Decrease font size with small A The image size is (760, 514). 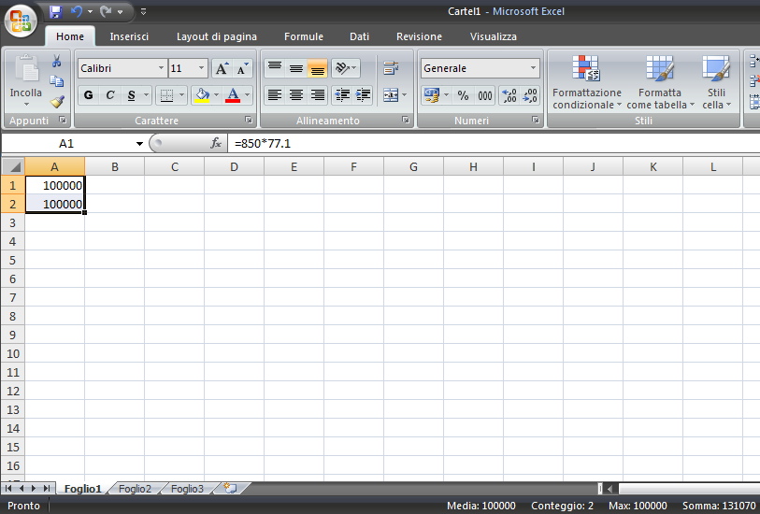[x=242, y=68]
